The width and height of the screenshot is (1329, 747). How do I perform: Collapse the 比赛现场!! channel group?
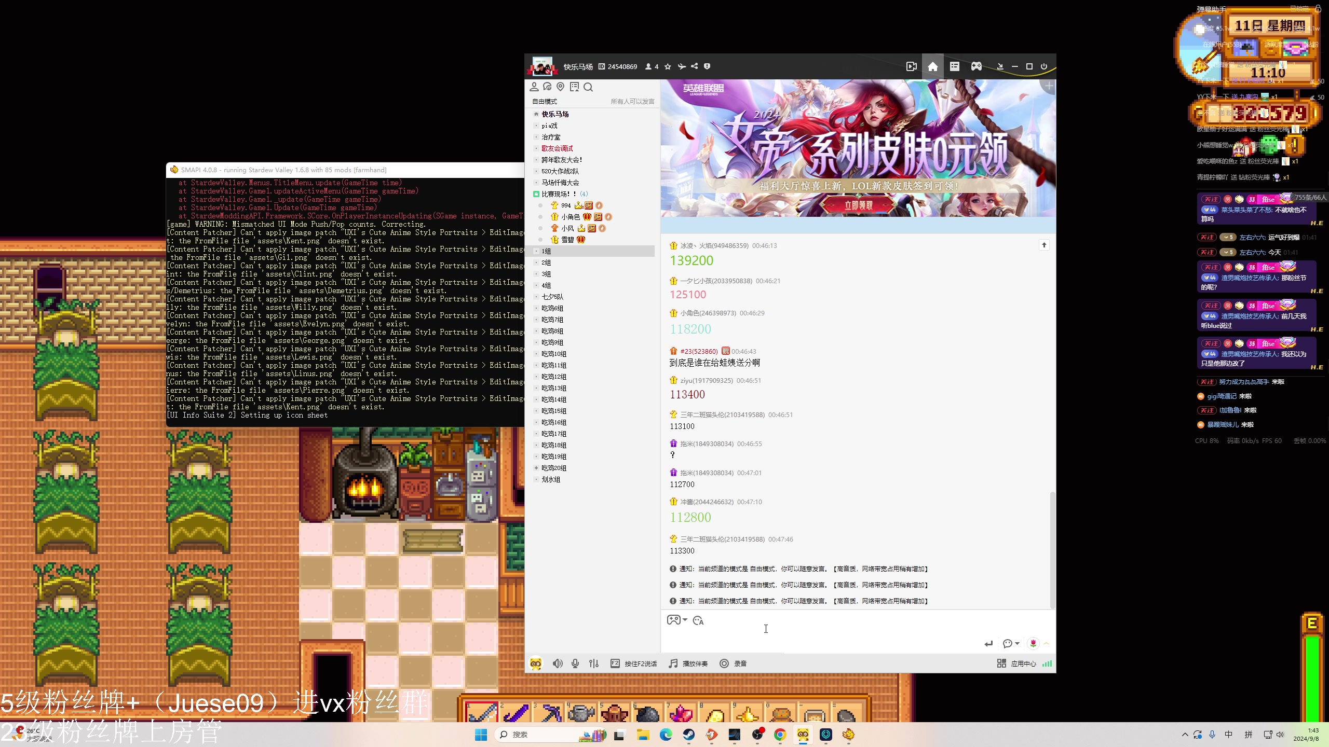(536, 194)
